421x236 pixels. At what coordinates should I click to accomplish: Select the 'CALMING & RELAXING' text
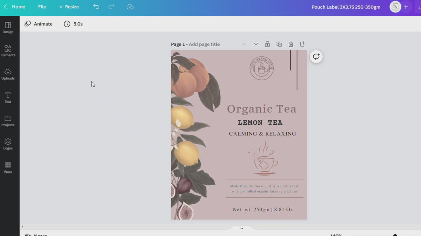pos(262,134)
